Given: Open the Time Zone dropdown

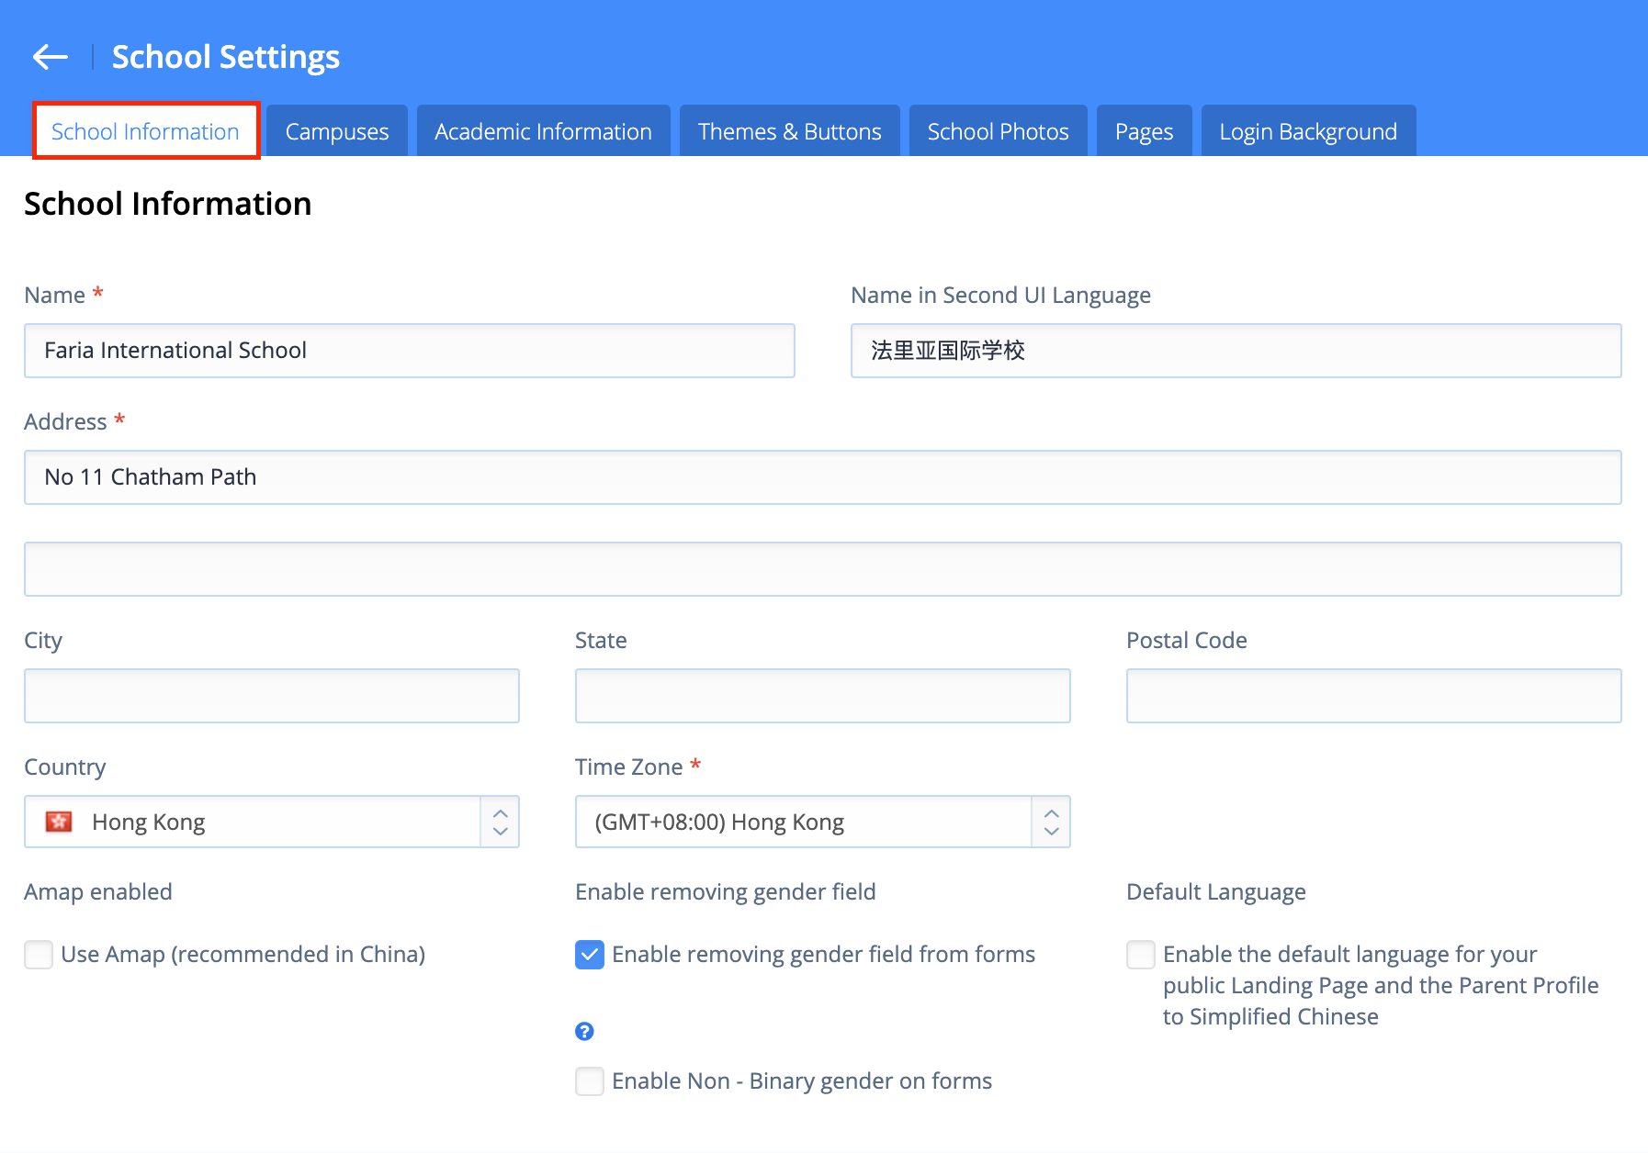Looking at the screenshot, I should [823, 822].
